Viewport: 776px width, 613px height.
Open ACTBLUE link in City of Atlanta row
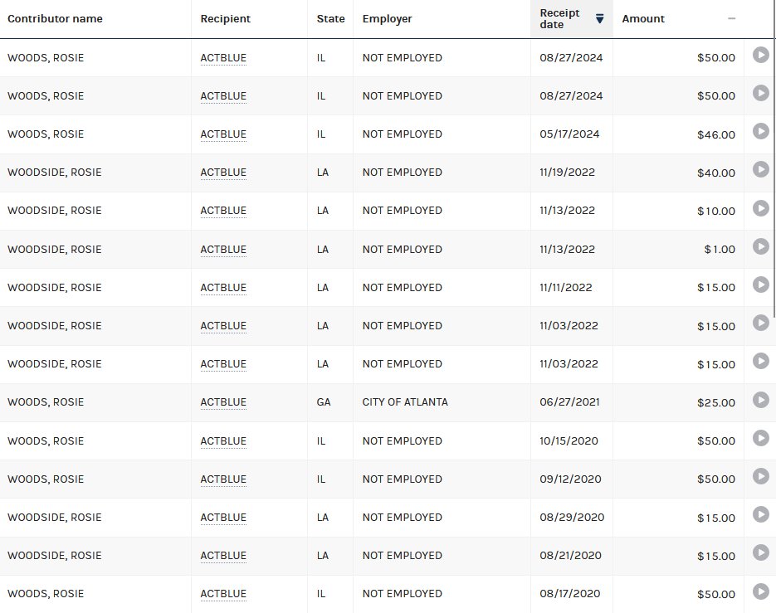coord(223,402)
